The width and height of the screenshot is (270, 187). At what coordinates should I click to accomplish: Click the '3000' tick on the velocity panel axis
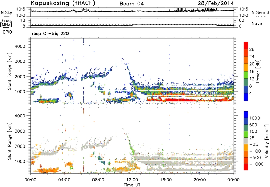pos(20,131)
